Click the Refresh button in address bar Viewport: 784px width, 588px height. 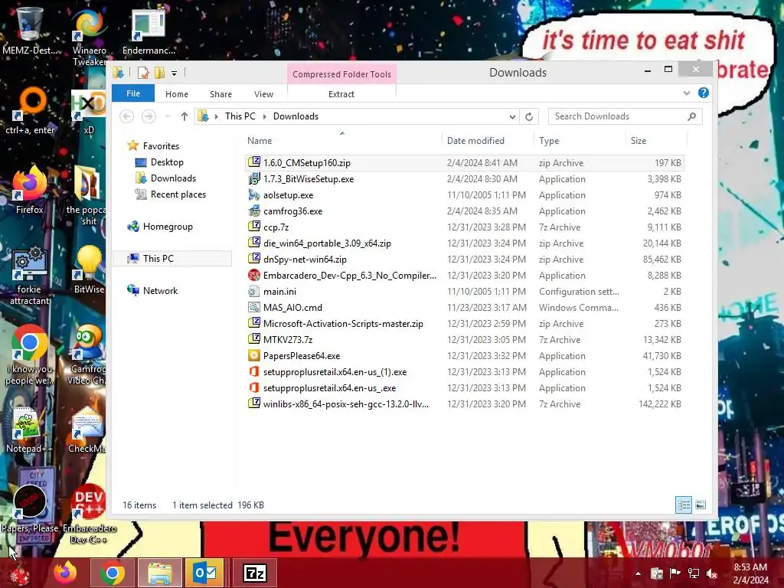point(529,116)
